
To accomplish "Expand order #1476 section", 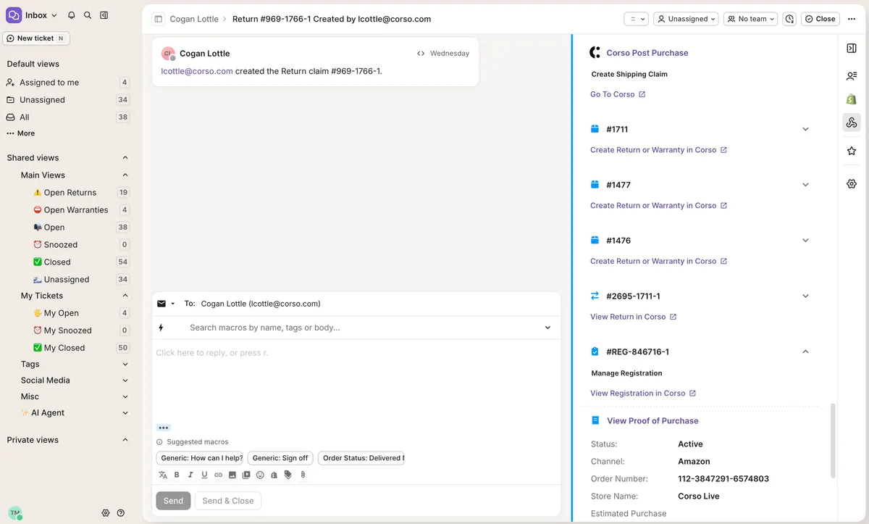I will 805,241.
